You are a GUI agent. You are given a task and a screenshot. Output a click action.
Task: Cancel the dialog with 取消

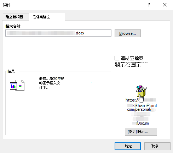157,146
